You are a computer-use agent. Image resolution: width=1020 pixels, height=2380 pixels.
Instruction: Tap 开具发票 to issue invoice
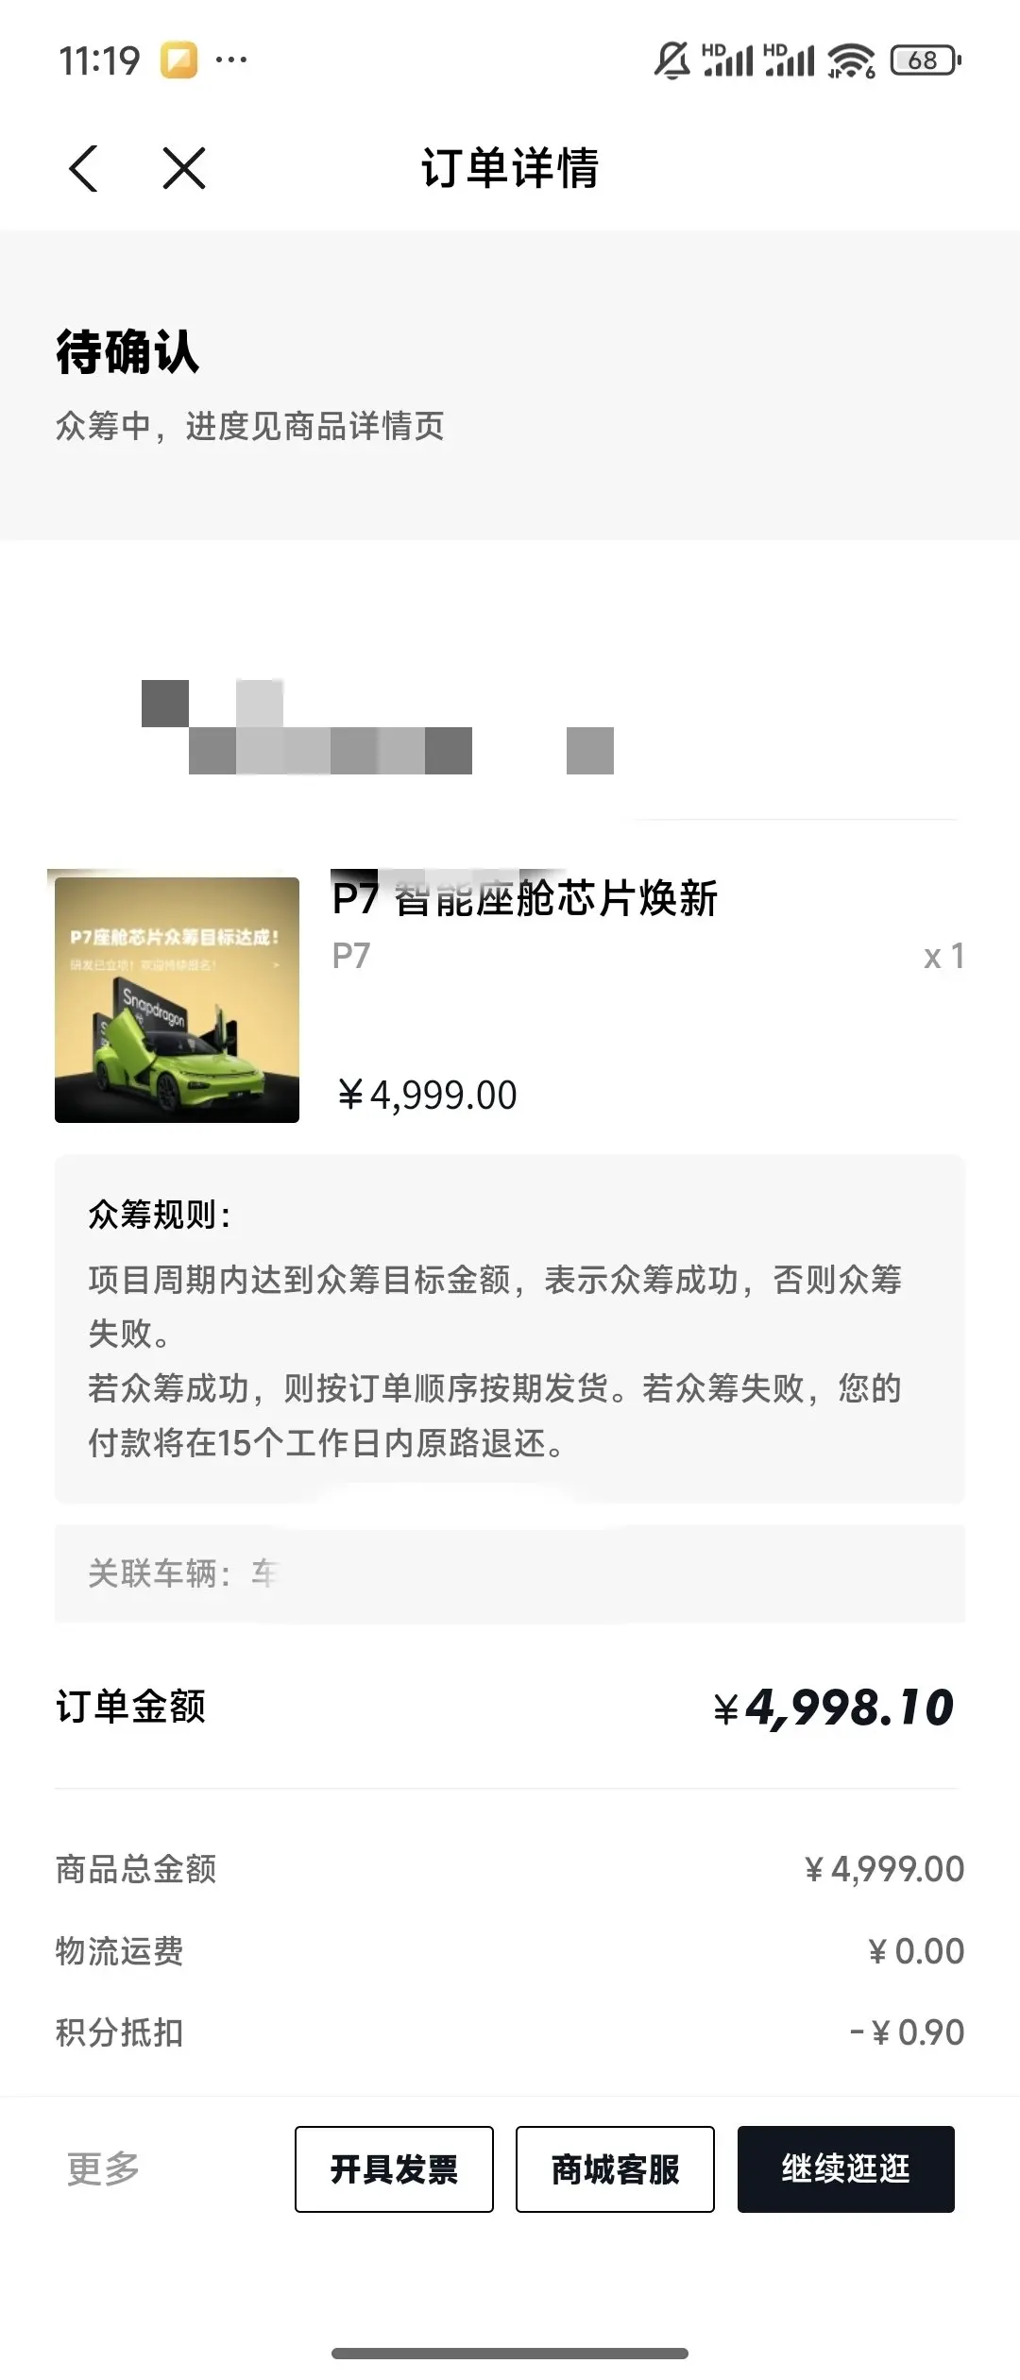coord(394,2168)
